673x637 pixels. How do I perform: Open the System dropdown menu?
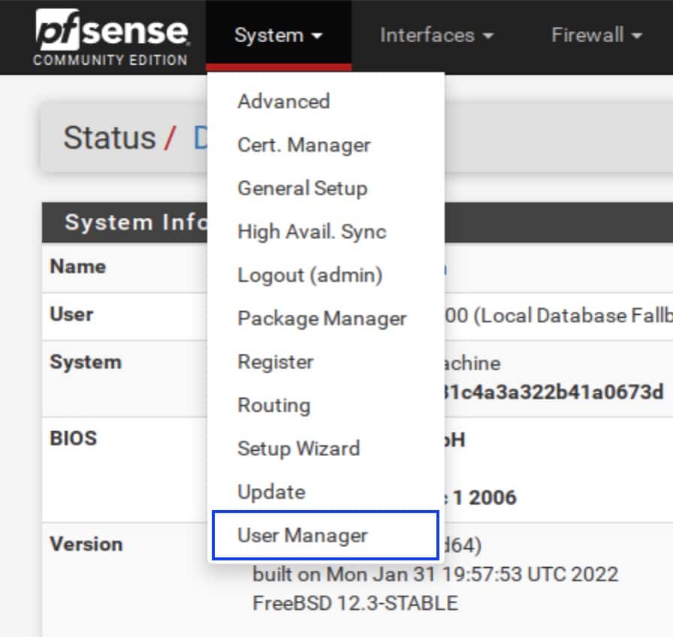(x=278, y=35)
